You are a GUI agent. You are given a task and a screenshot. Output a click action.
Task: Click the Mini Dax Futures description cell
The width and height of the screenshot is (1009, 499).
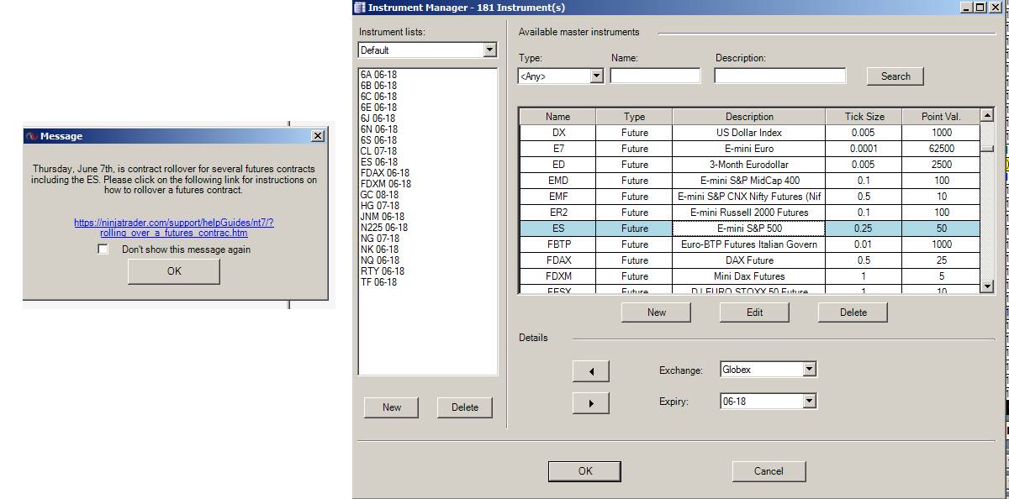[749, 276]
